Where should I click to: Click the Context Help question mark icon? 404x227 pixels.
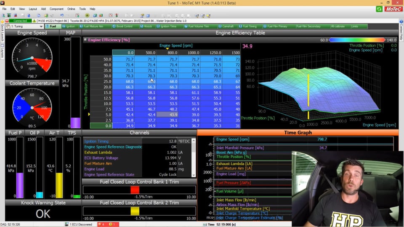click(x=401, y=21)
